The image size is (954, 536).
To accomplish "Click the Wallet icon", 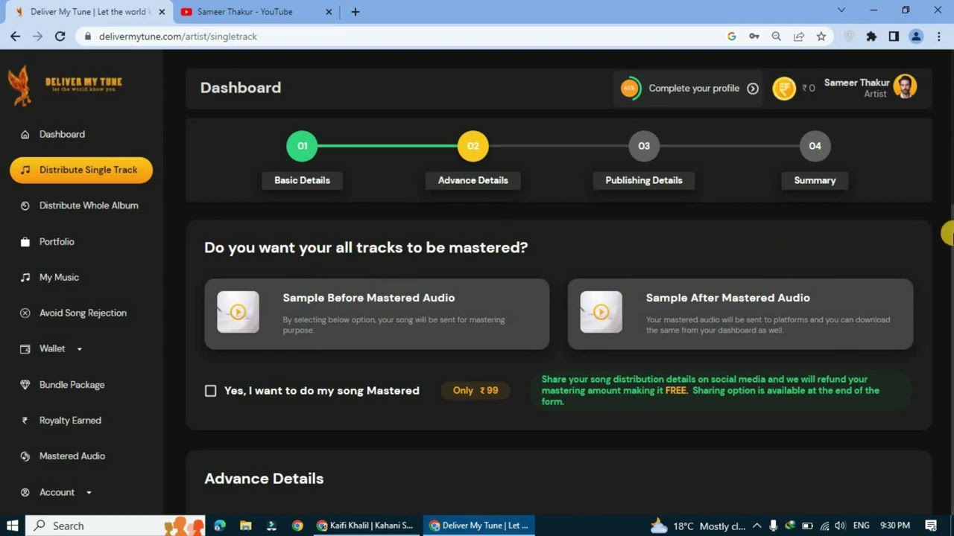I will click(x=25, y=349).
